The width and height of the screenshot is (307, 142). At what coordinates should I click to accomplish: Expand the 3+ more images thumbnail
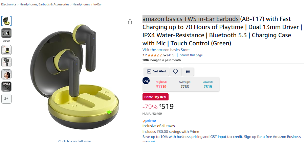click(x=6, y=99)
